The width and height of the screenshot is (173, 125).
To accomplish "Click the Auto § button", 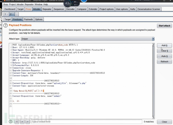I will (164, 56).
